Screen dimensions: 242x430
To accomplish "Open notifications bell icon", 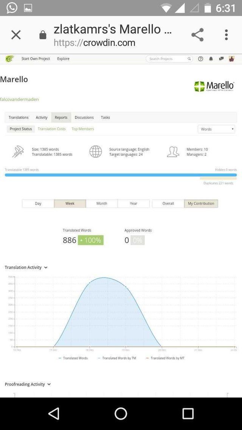I will pos(211,59).
